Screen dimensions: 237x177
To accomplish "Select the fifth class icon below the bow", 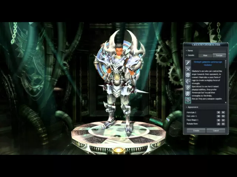I will 188,88.
